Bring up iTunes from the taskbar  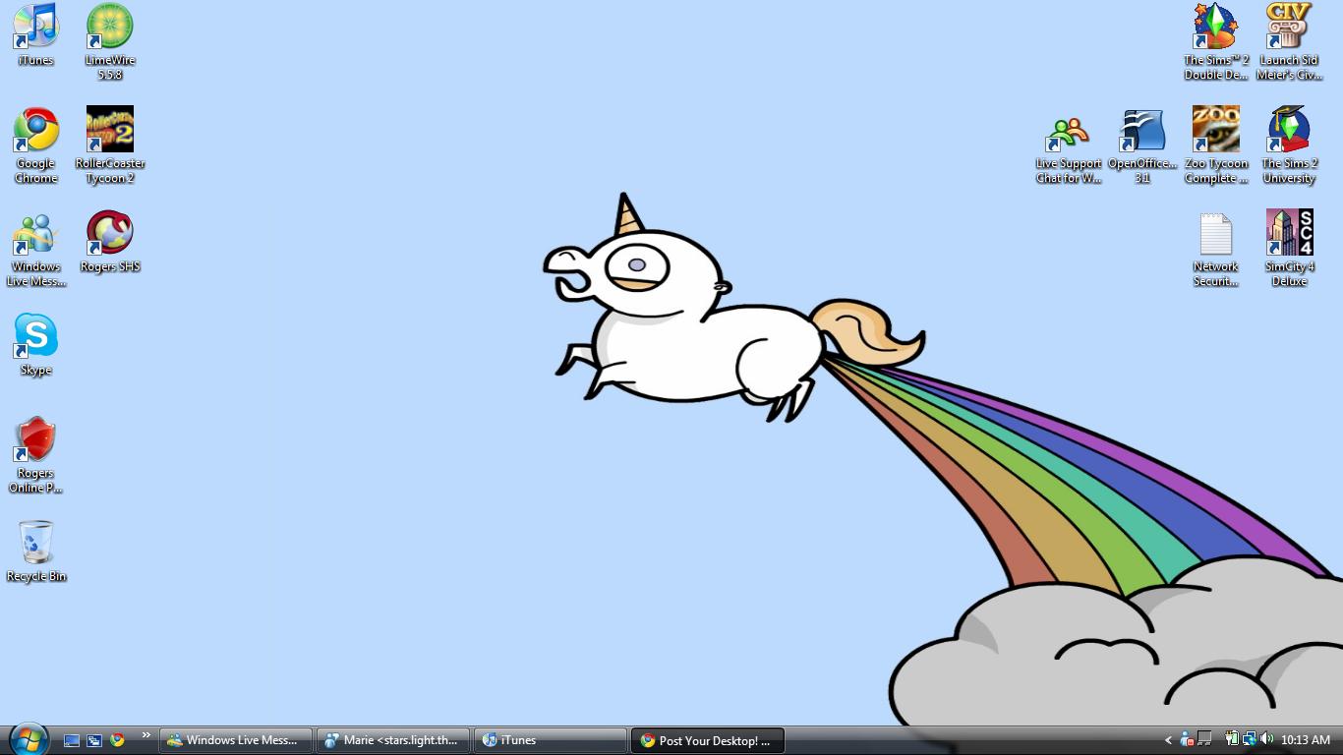coord(549,740)
